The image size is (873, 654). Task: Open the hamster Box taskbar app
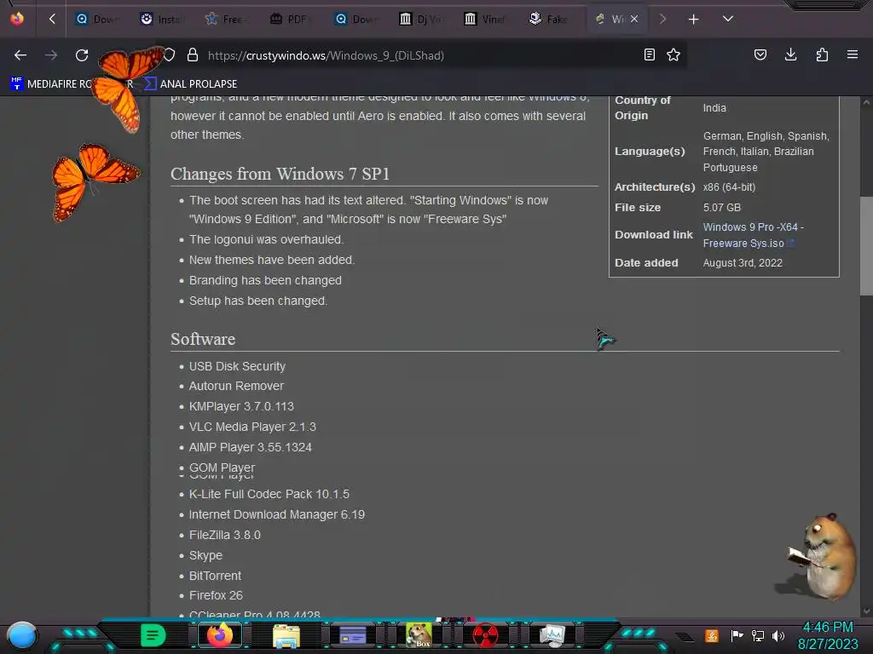click(x=419, y=635)
